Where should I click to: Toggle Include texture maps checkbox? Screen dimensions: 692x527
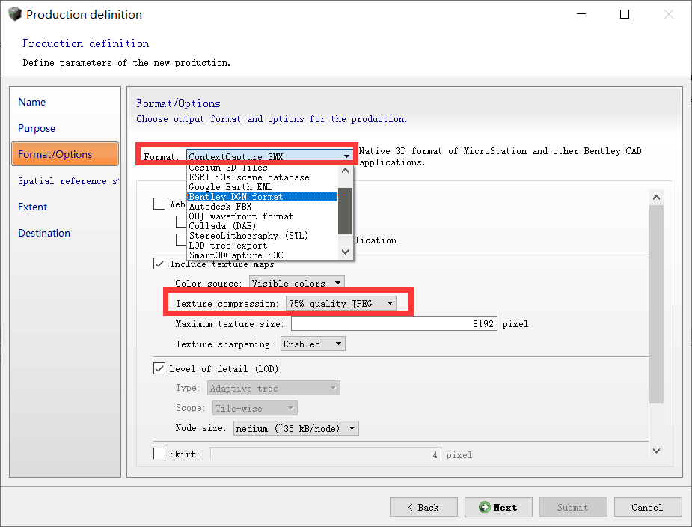[x=159, y=263]
